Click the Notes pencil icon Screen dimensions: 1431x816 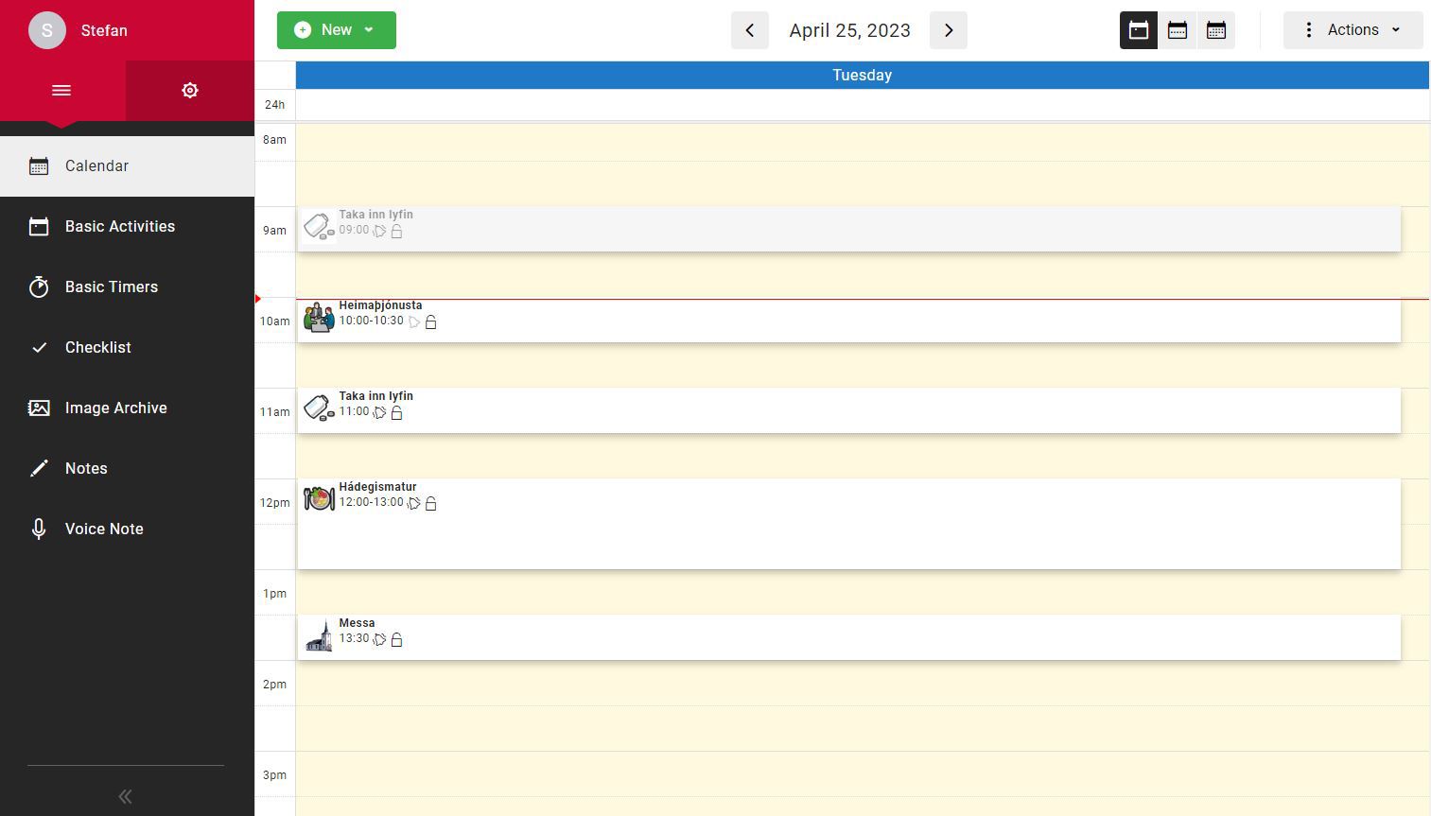(39, 469)
